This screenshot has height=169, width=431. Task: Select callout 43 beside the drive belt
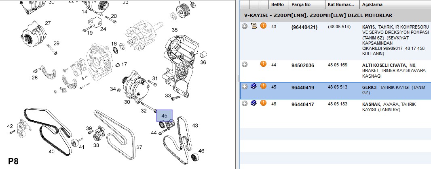tap(195, 126)
